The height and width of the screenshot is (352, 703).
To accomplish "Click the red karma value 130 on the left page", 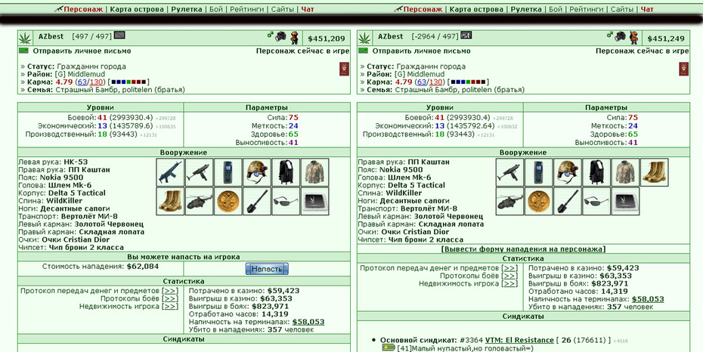I will (96, 82).
